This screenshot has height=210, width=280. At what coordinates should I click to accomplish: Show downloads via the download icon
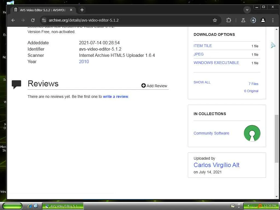coord(253,20)
